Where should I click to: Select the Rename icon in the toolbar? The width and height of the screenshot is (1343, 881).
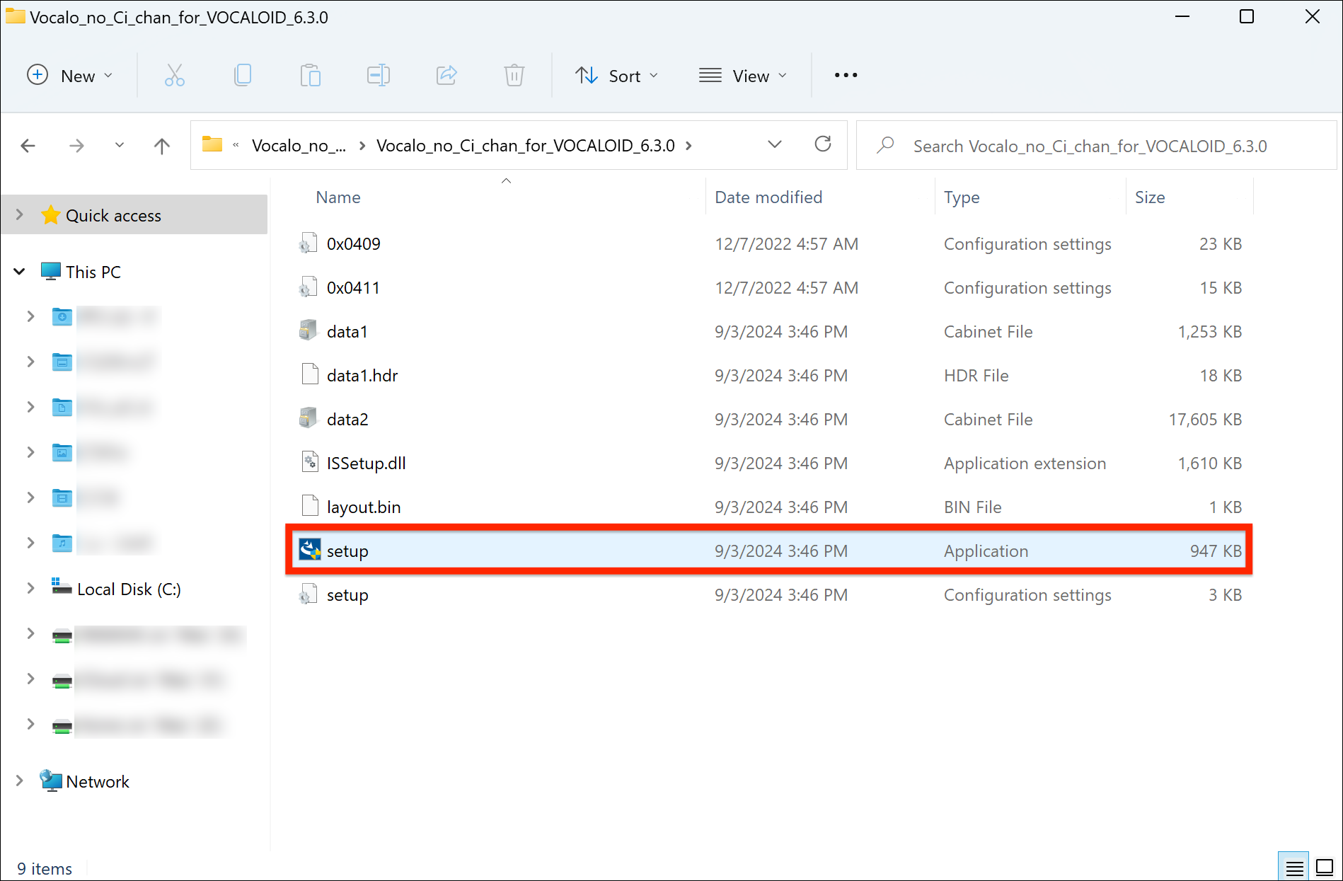pyautogui.click(x=379, y=75)
